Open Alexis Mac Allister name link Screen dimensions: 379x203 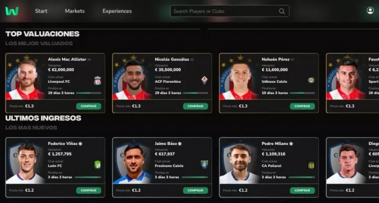(67, 59)
